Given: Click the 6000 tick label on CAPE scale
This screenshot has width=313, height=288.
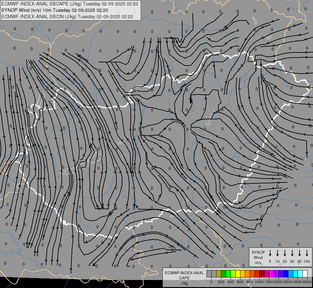Looking at the screenshot, I should (307, 282).
